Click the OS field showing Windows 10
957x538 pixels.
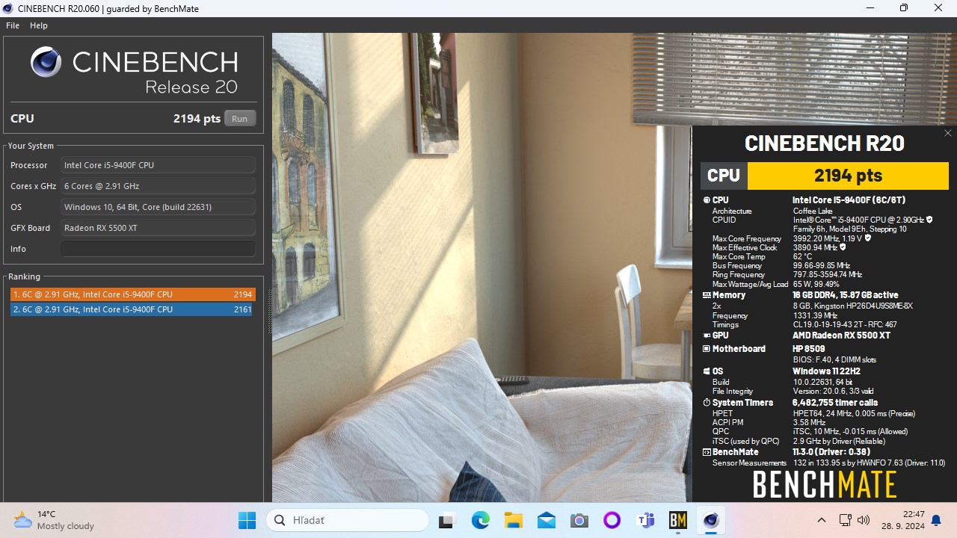tap(158, 207)
